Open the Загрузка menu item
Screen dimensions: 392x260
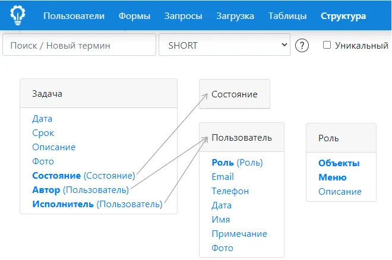pyautogui.click(x=235, y=16)
